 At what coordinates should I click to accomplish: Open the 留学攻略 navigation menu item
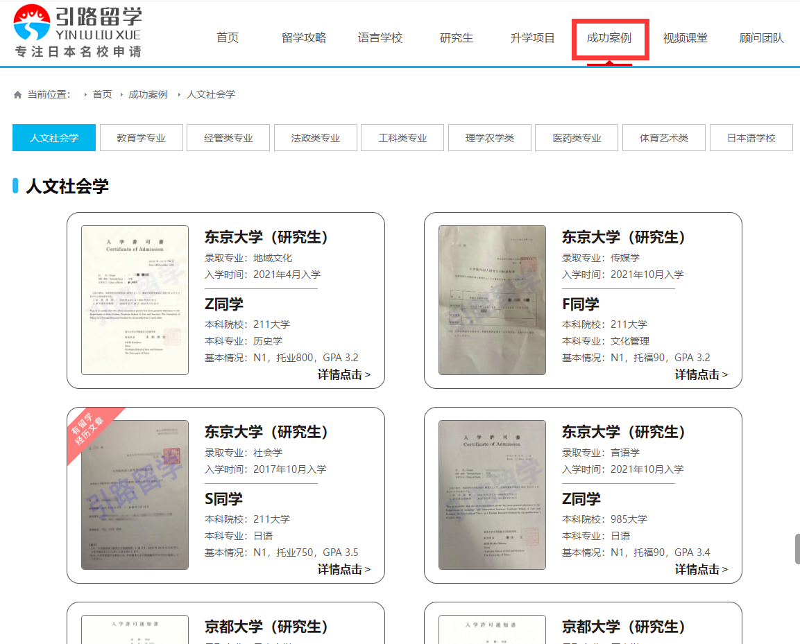(x=304, y=38)
